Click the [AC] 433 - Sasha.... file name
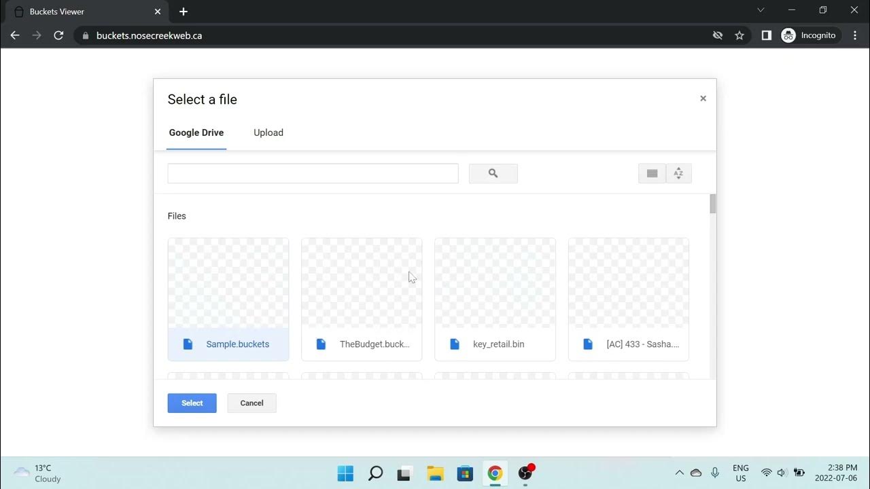 point(643,344)
